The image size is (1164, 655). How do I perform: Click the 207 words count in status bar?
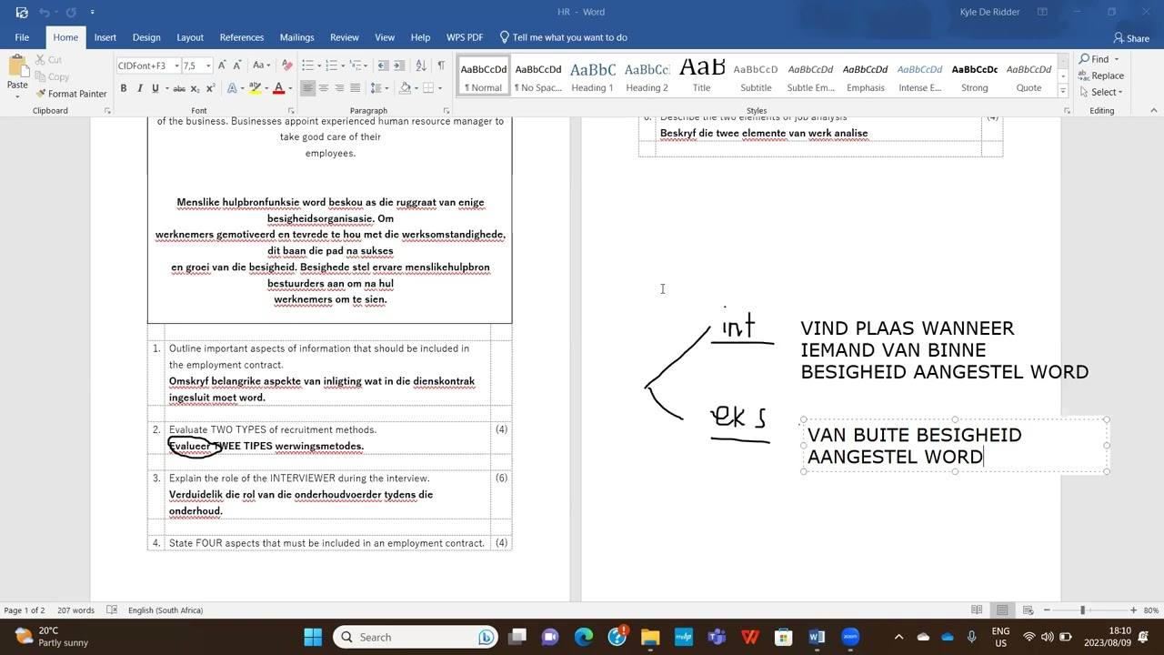click(75, 610)
